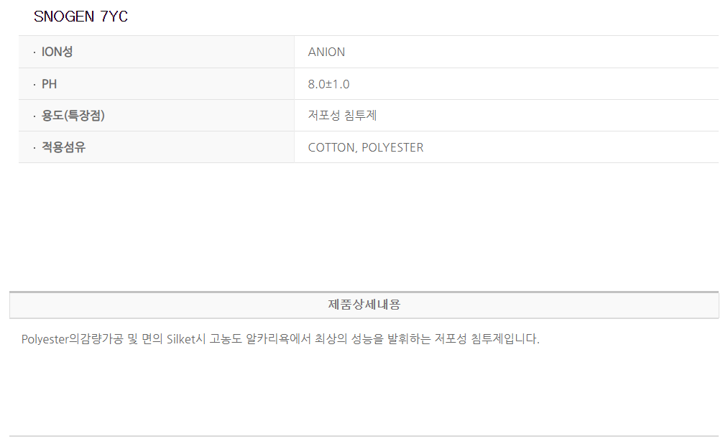Click the 제품상세내용 section header
Screen dimensions: 728x444
click(364, 305)
